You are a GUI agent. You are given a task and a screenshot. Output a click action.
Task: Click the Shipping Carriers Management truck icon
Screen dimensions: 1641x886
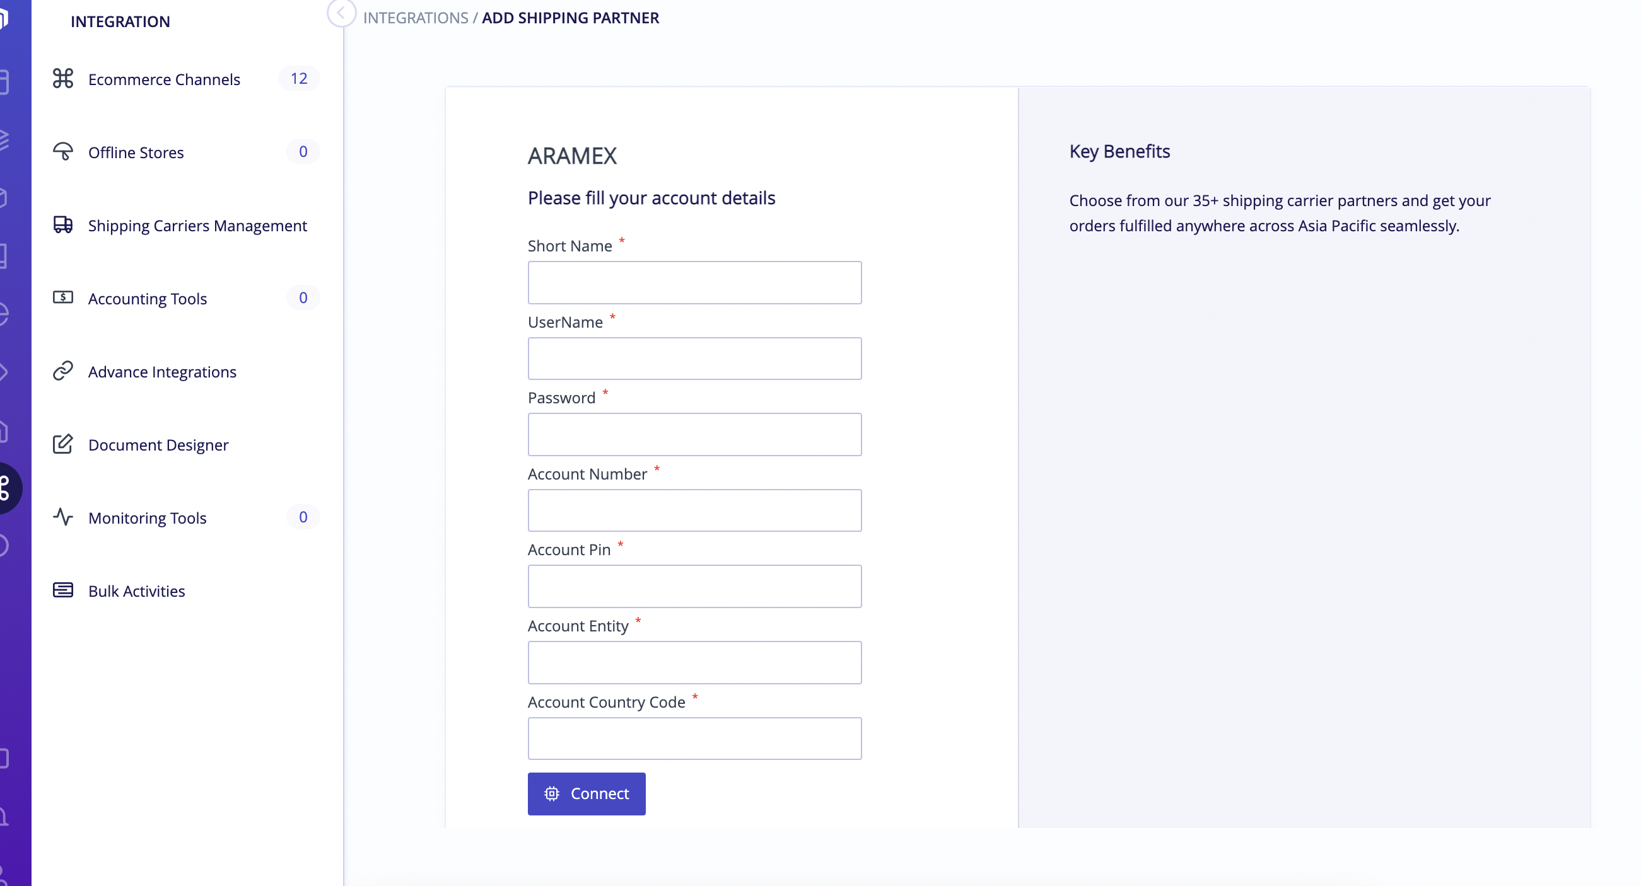tap(63, 225)
